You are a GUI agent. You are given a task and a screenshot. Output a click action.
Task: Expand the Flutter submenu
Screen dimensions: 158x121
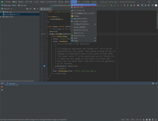[84, 41]
